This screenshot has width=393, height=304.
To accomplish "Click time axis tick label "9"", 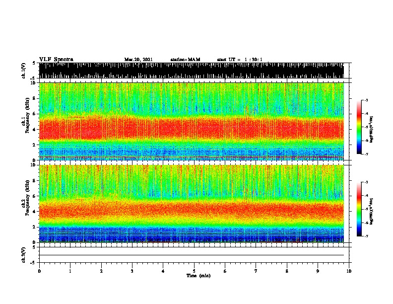I will point(318,271).
